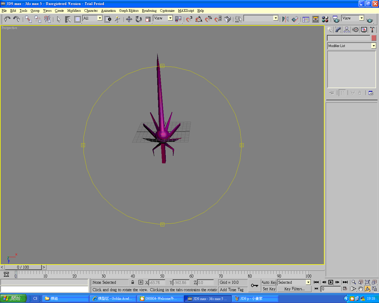Toggle the 3D Snap magnet button
The height and width of the screenshot is (303, 379).
point(189,19)
